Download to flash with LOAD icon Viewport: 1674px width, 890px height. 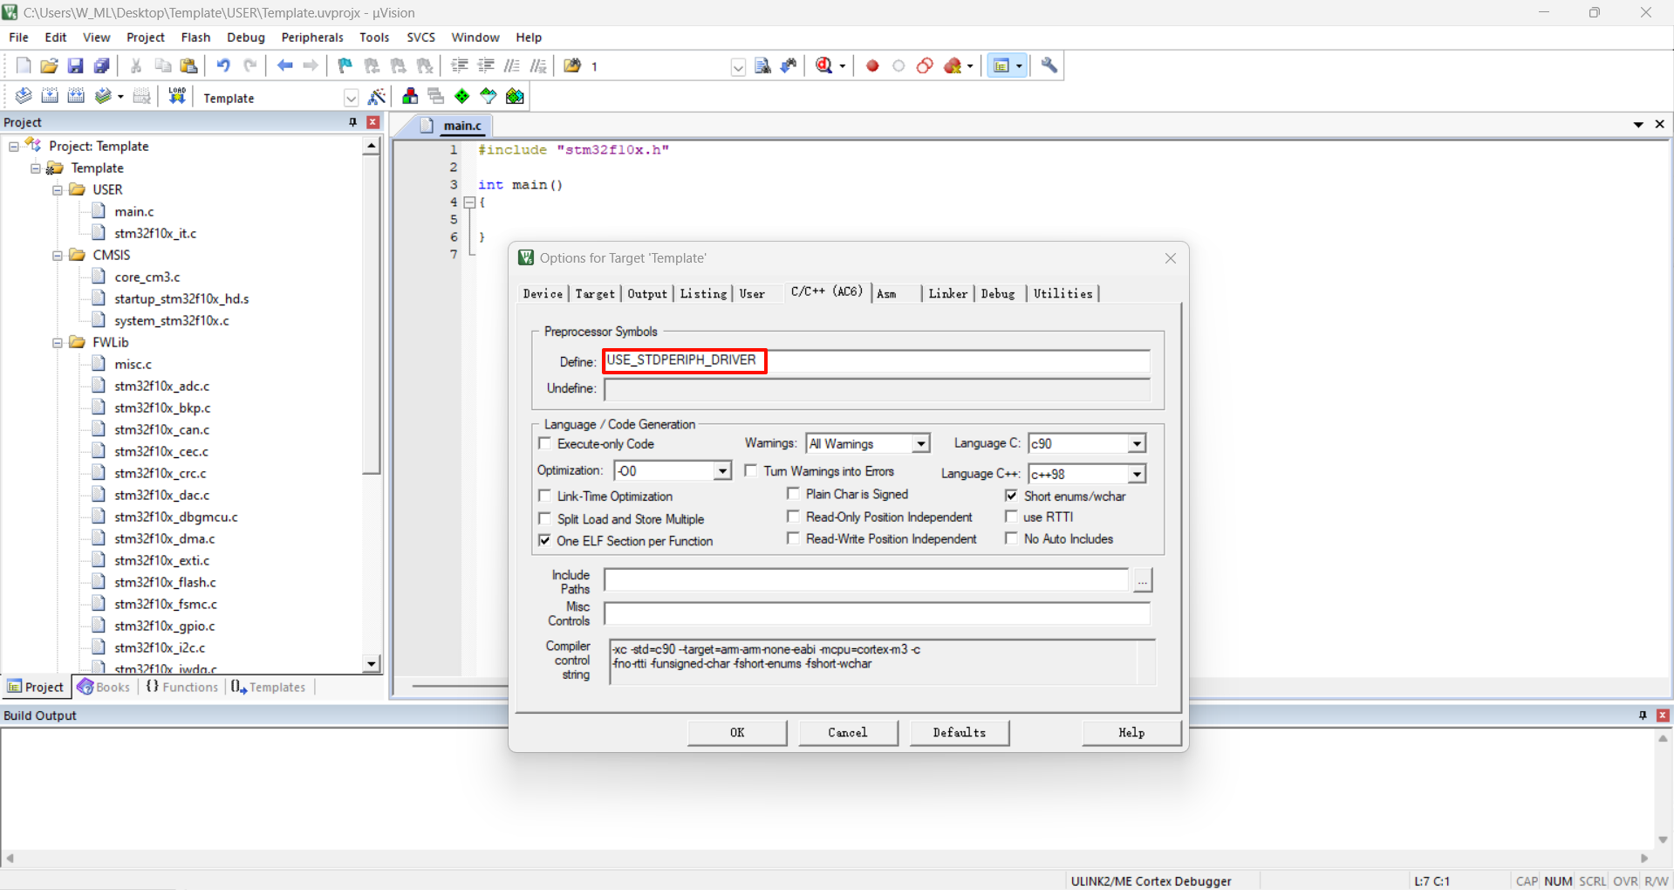177,96
